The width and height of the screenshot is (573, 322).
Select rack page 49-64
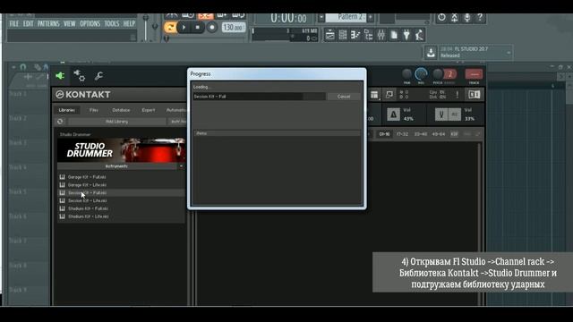pos(439,134)
